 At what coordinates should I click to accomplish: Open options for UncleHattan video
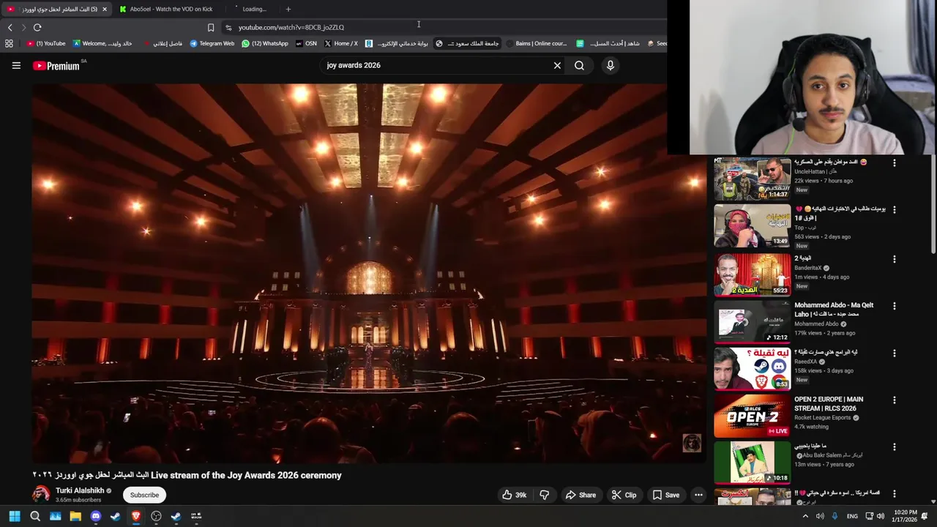(894, 163)
